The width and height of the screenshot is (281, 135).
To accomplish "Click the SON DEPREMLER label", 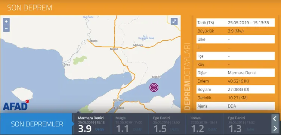I will [x=37, y=124].
